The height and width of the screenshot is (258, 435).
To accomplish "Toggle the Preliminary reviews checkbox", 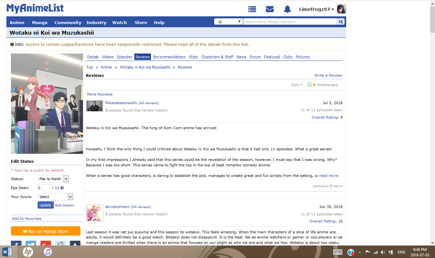I will pos(310,85).
